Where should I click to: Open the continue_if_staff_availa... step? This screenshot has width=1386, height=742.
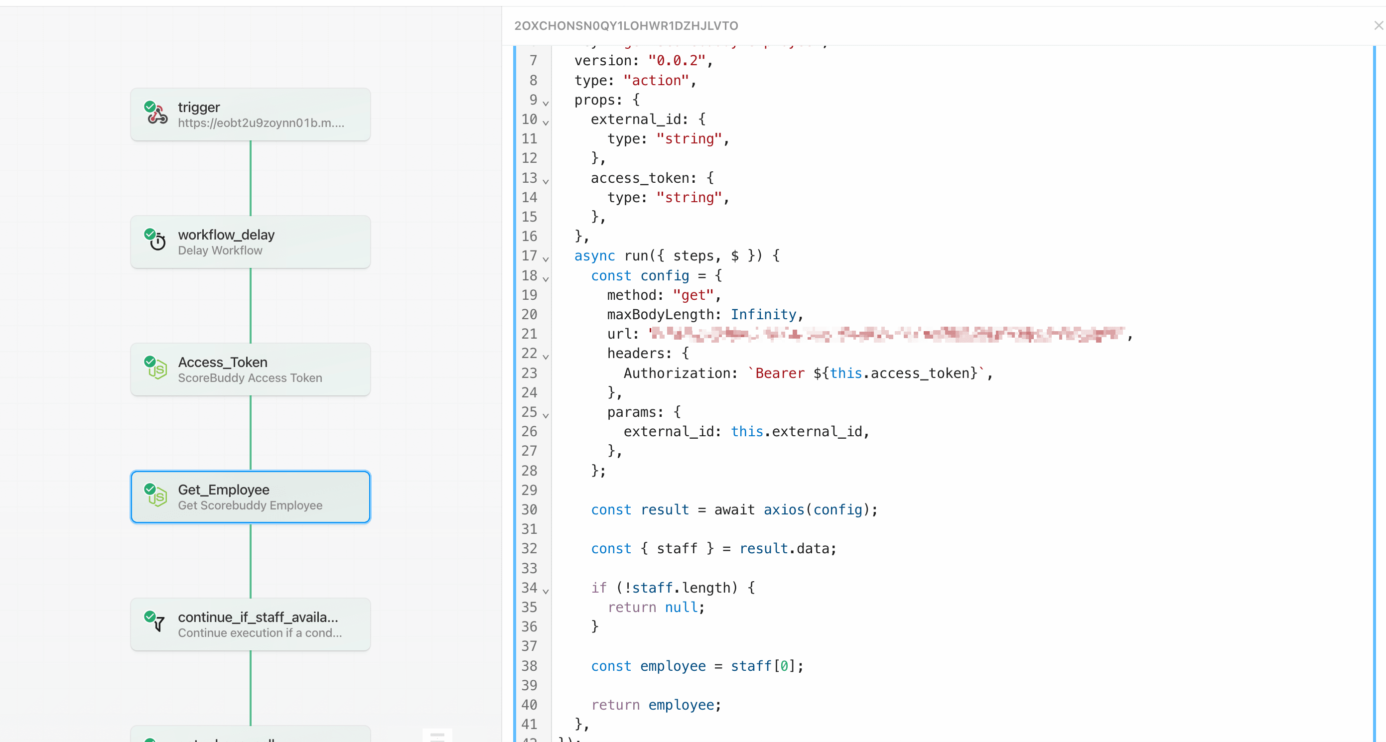point(250,624)
